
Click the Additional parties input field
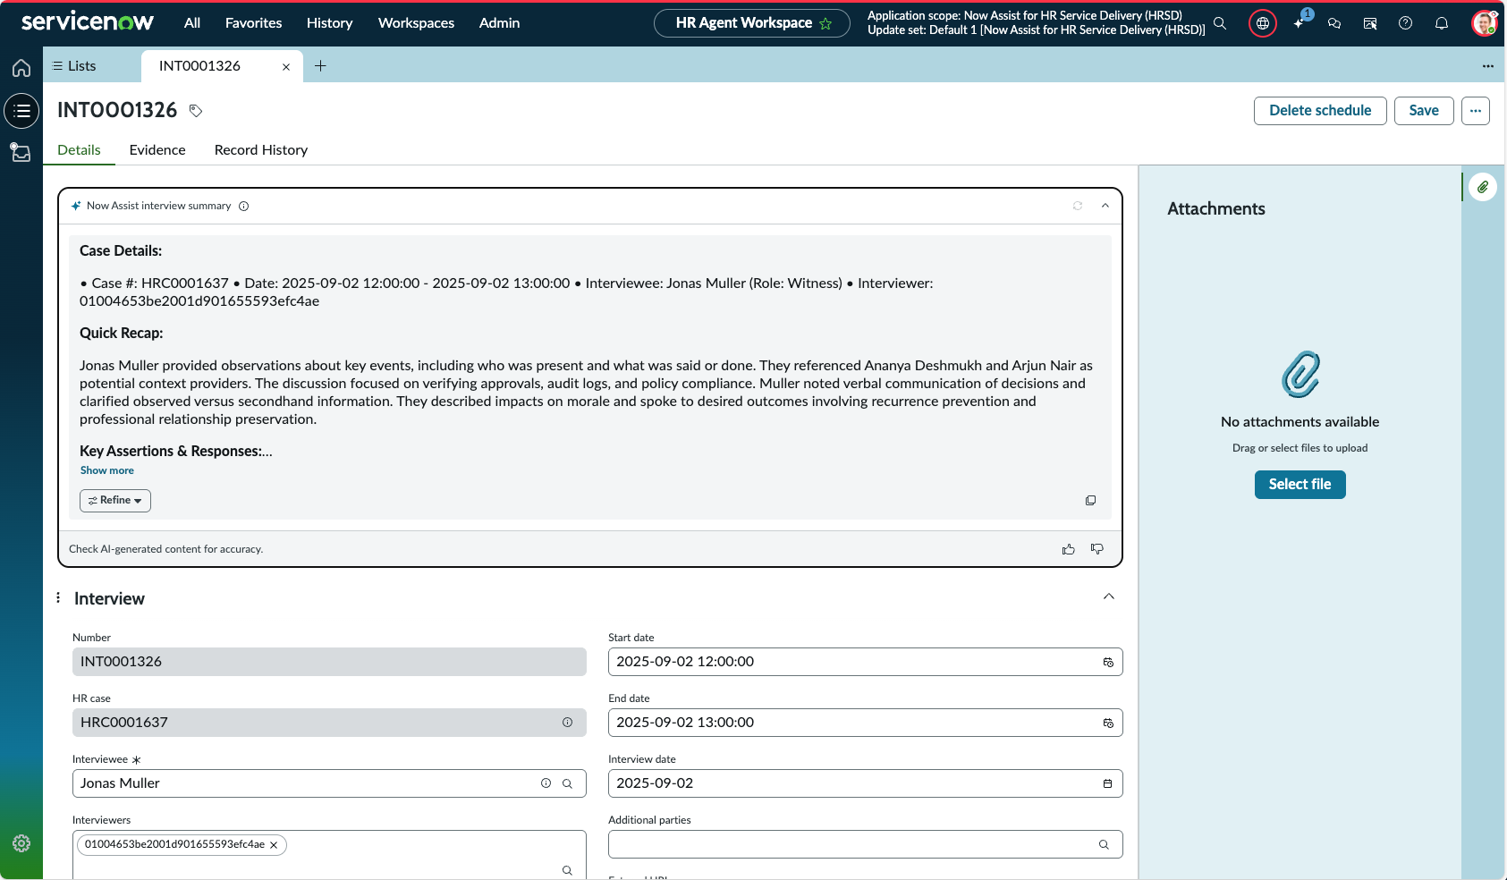coord(865,844)
